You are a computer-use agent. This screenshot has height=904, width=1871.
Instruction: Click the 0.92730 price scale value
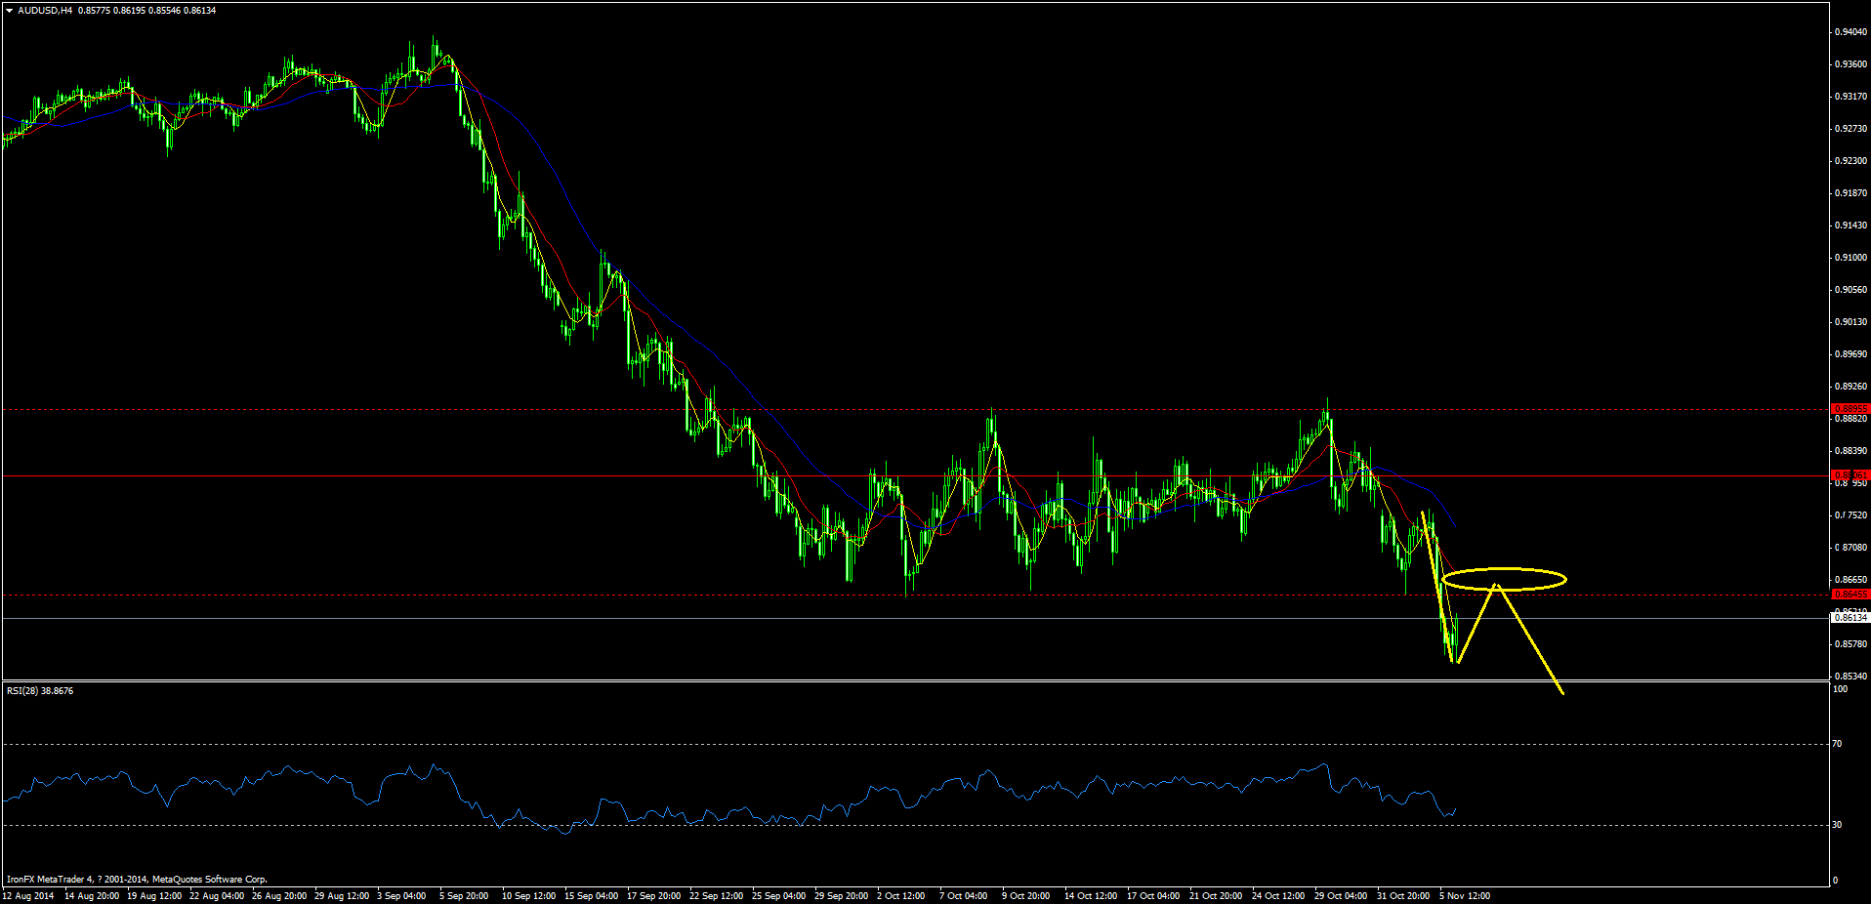[x=1850, y=129]
